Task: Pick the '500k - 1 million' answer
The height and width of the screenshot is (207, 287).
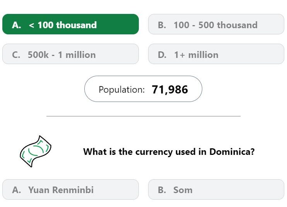Action: pyautogui.click(x=70, y=54)
